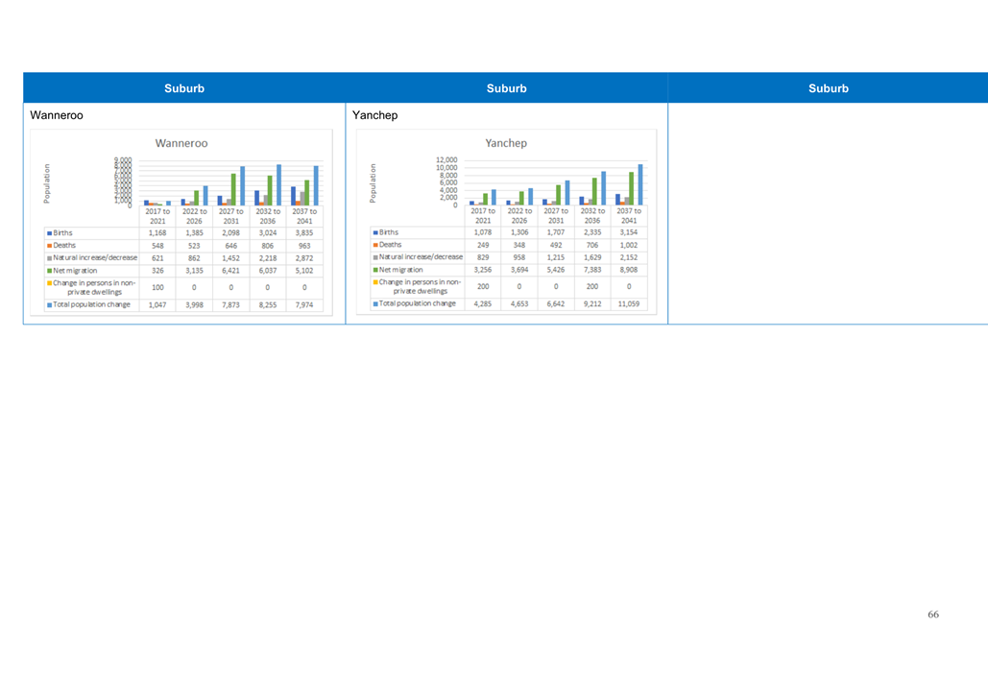Click Natural increase/decrease legend marker for Wanneroo

click(x=49, y=258)
